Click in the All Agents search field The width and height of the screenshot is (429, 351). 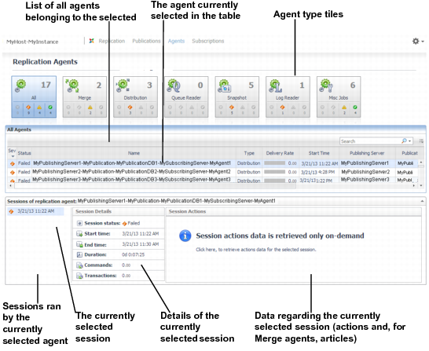click(371, 141)
